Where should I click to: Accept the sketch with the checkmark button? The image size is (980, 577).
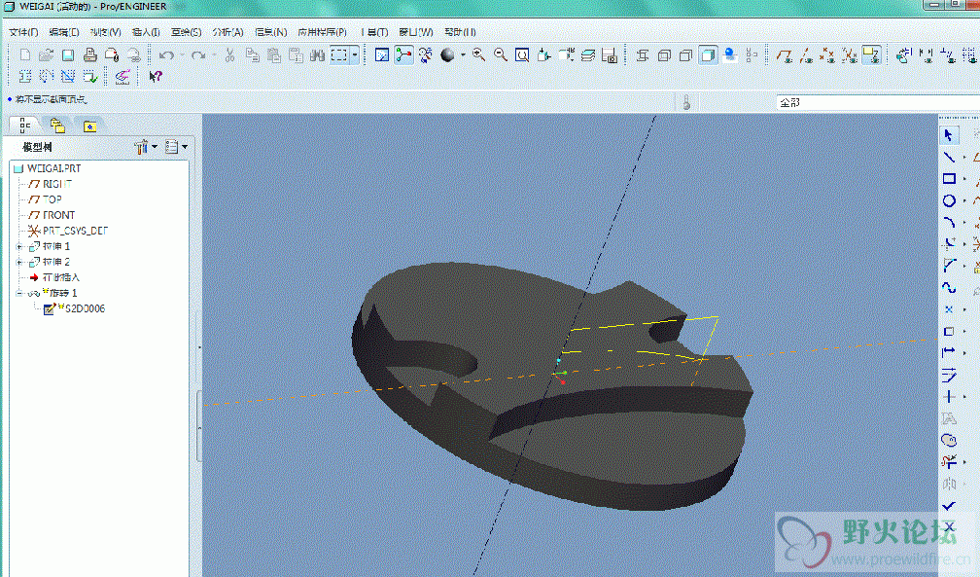(949, 505)
